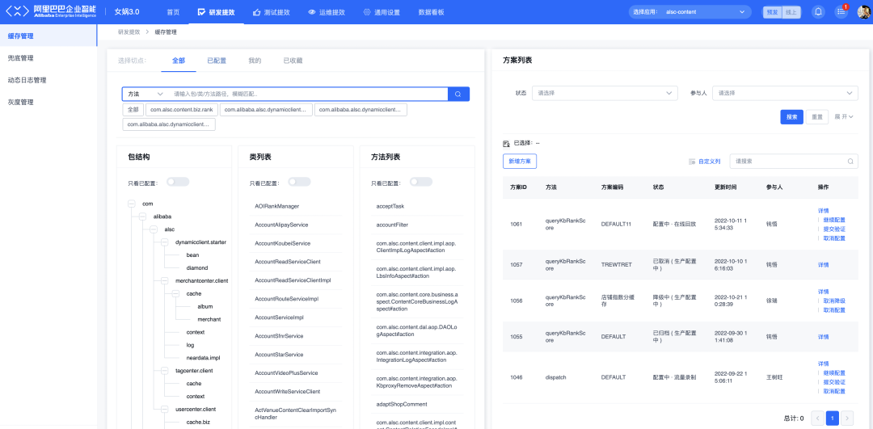
Task: Open 详情 for plan 1057
Action: click(x=824, y=265)
